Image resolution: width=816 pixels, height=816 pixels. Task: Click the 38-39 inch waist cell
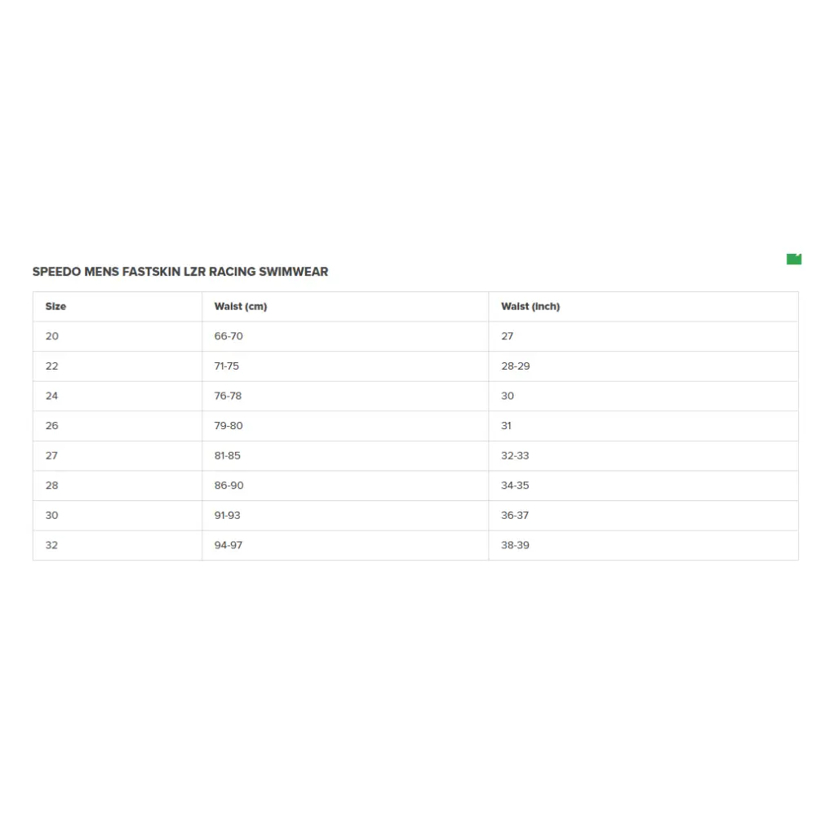(x=515, y=545)
